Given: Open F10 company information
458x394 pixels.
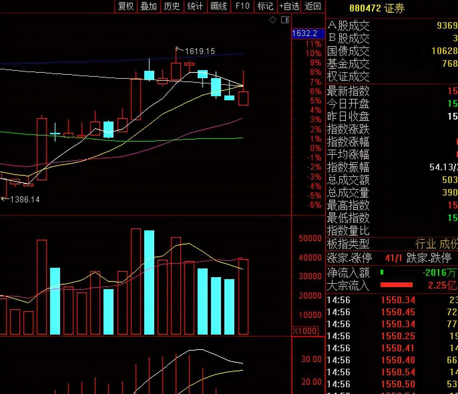Looking at the screenshot, I should pyautogui.click(x=242, y=6).
